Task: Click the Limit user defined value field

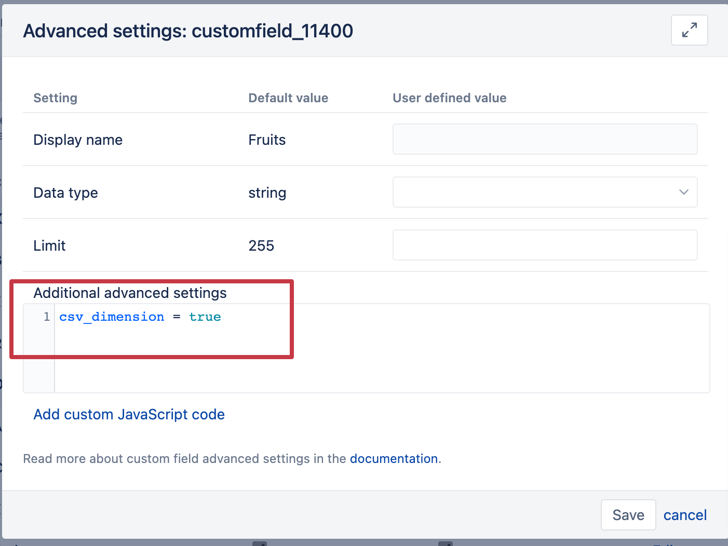Action: [x=545, y=244]
